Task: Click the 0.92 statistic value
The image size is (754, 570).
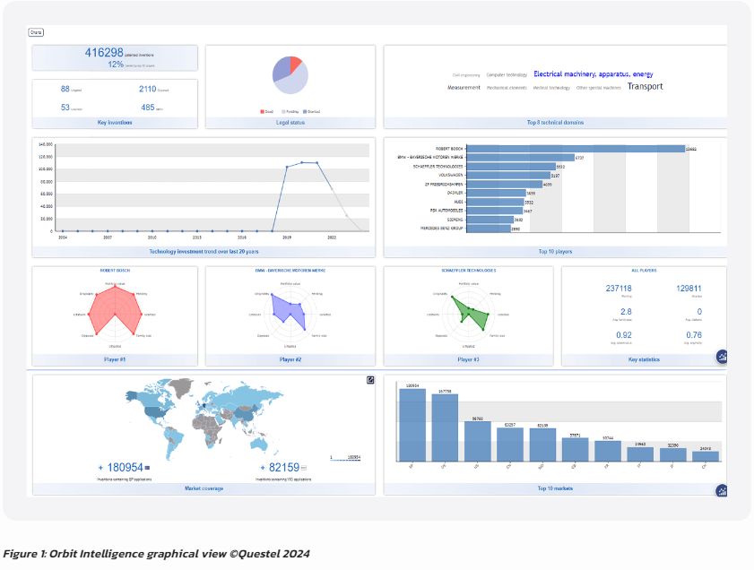Action: [624, 335]
